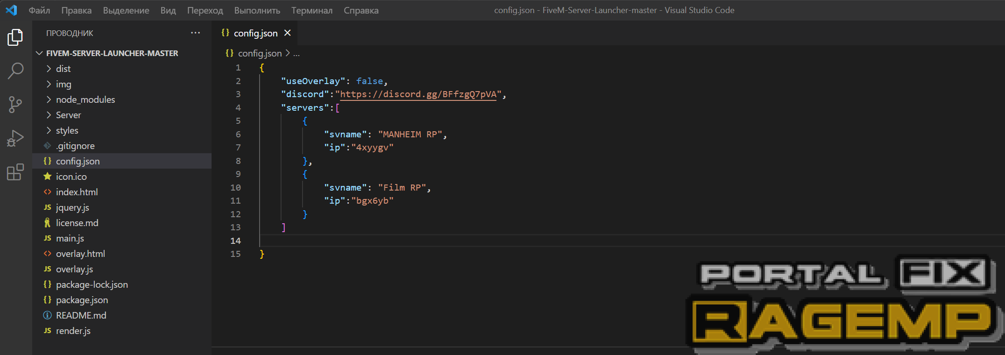Open index.html file
1005x355 pixels.
[x=77, y=192]
